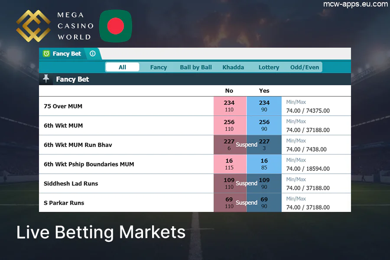
Task: Click the 6th Wkt MUM Run Bhav row name
Action: pos(78,145)
